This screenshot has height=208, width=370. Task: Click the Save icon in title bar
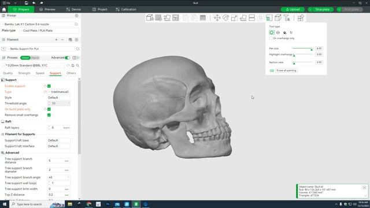(x=26, y=3)
